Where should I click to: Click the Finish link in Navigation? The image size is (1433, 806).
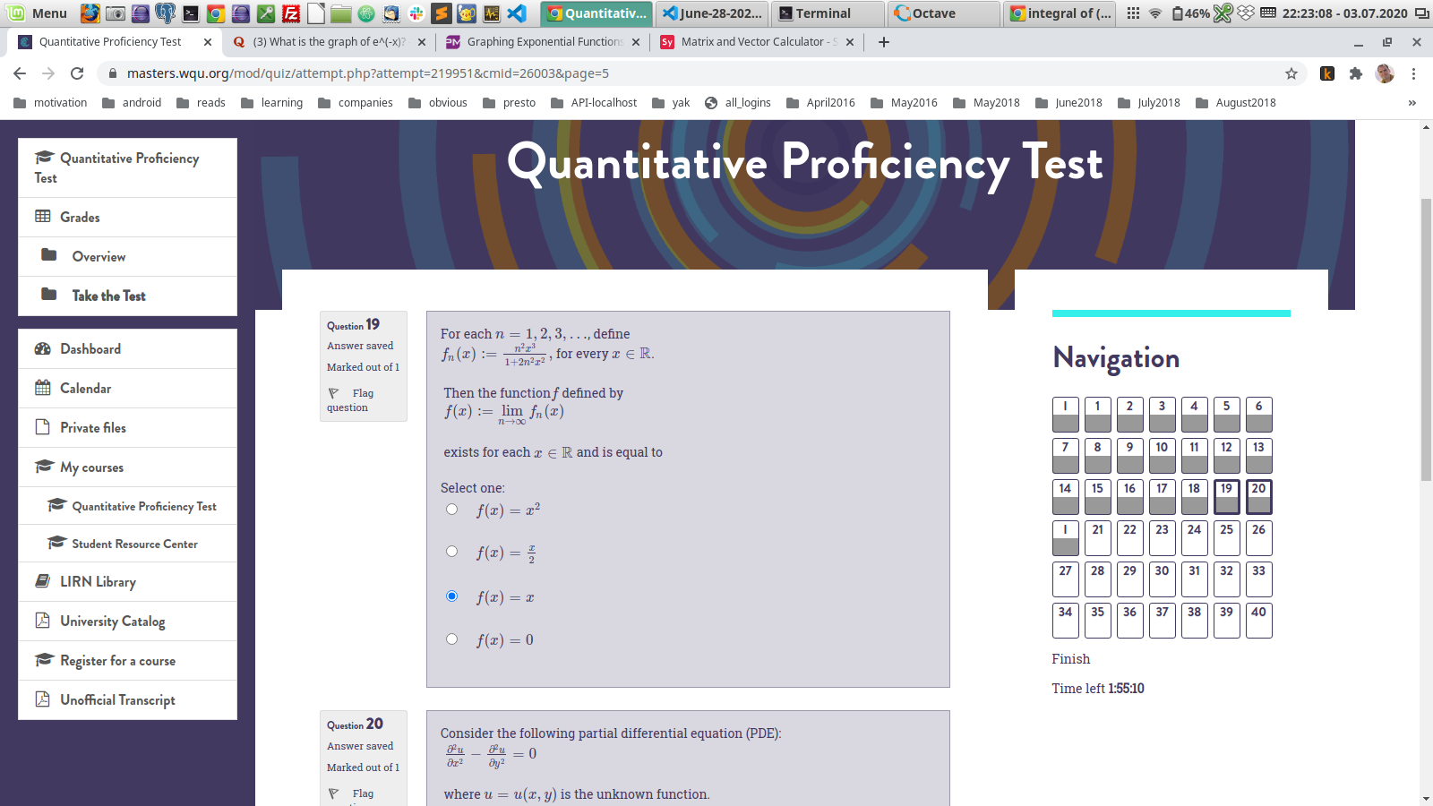coord(1070,659)
